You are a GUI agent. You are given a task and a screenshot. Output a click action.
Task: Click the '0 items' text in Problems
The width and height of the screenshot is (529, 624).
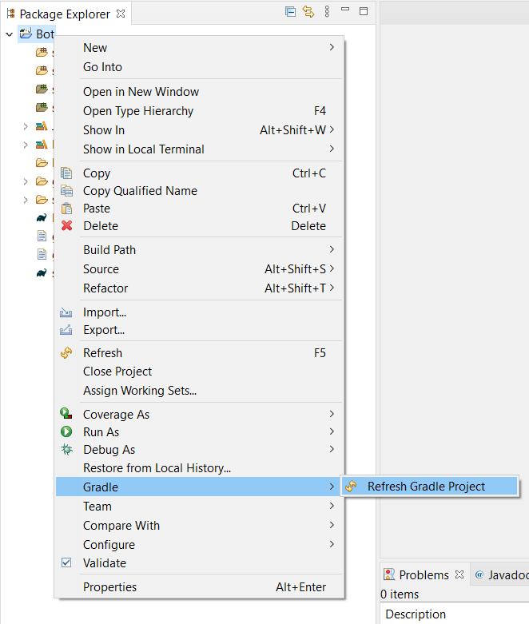[400, 594]
